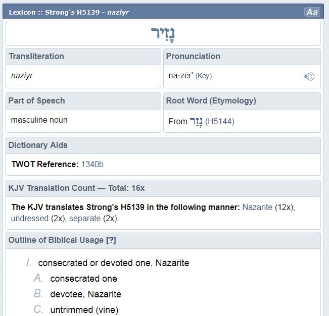Click the large Hebrew headword
The image size is (329, 316).
[163, 34]
